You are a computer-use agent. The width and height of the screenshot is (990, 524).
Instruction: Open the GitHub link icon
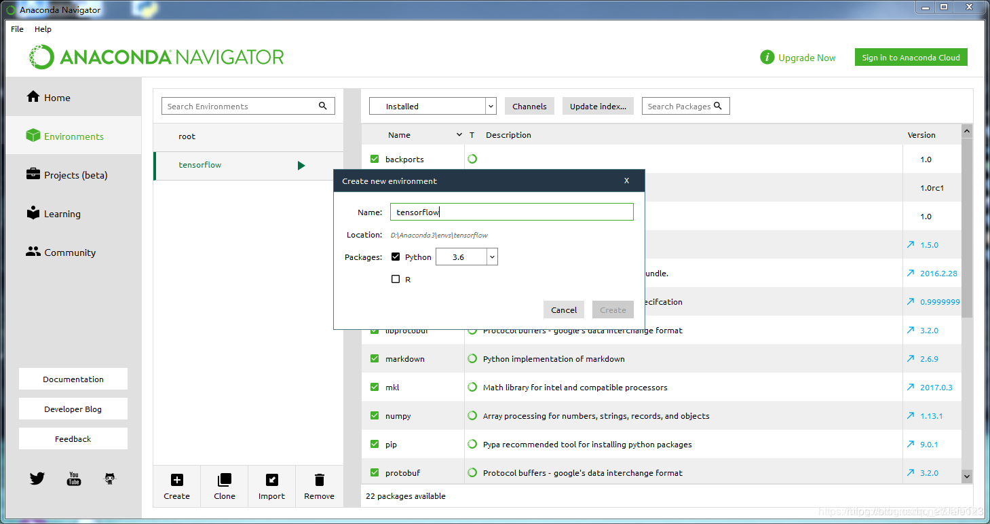[110, 479]
